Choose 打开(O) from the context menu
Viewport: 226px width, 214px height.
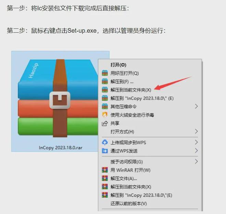coord(150,65)
